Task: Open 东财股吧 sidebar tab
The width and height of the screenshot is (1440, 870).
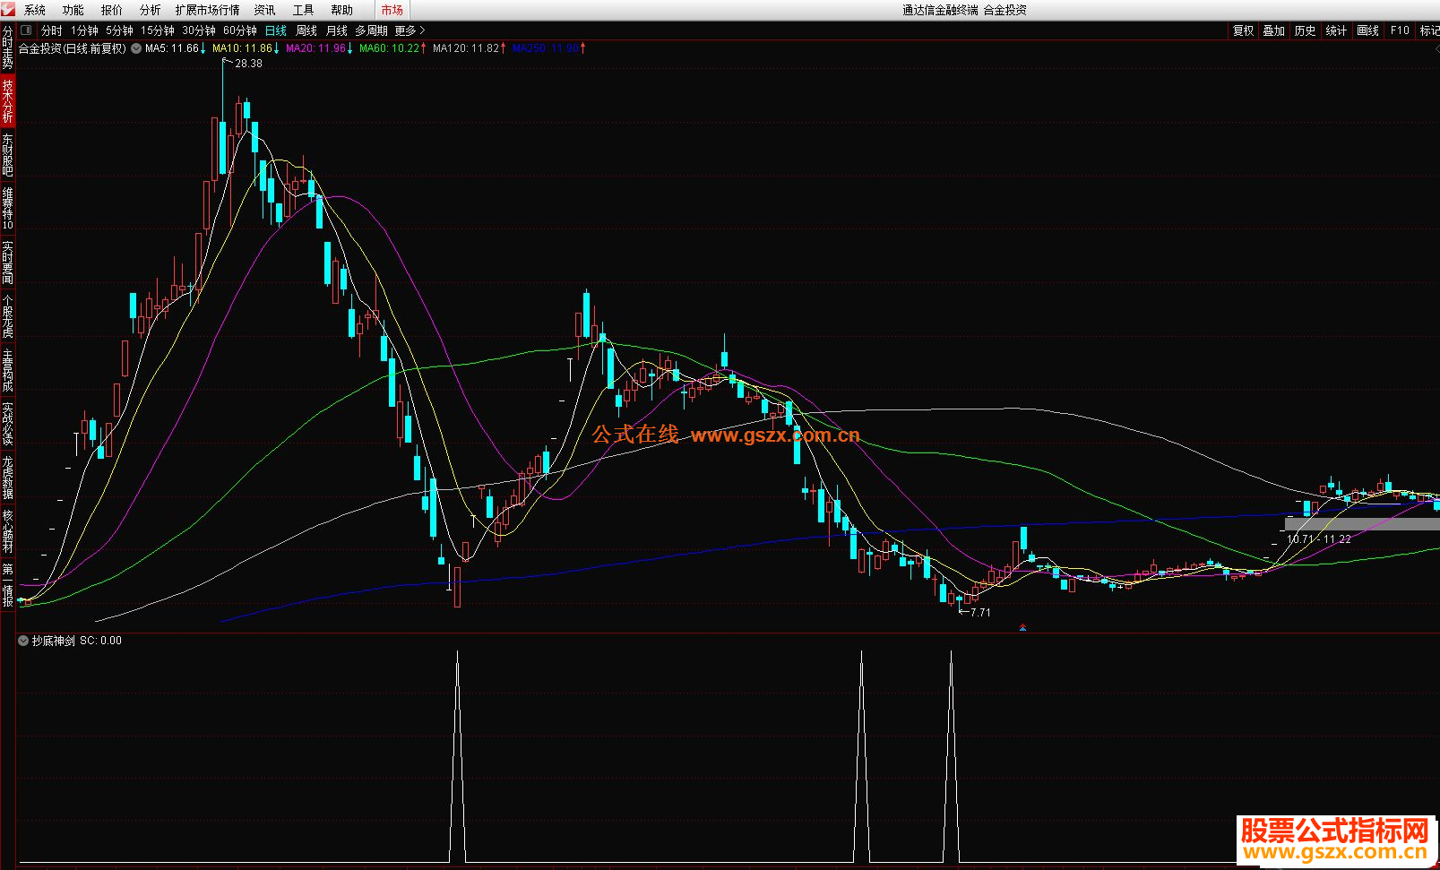Action: (x=7, y=154)
